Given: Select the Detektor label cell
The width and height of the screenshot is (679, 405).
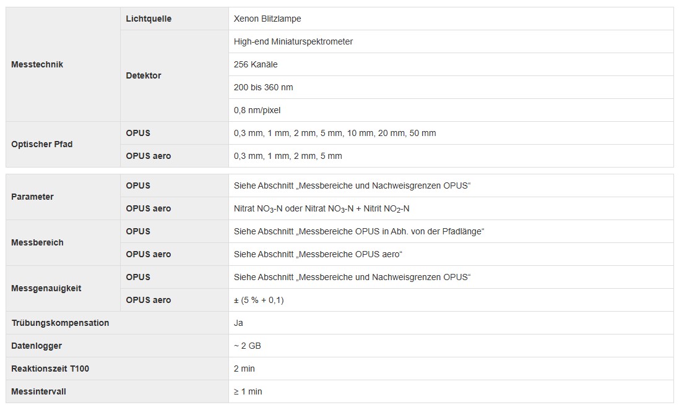Looking at the screenshot, I should tap(175, 75).
